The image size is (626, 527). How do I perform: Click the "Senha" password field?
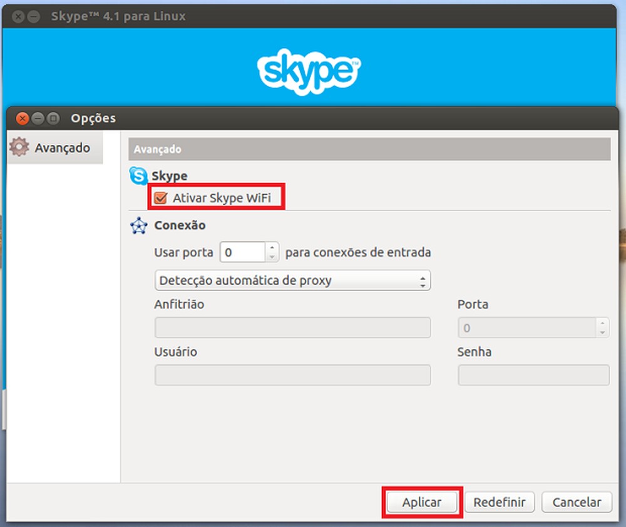pyautogui.click(x=533, y=375)
